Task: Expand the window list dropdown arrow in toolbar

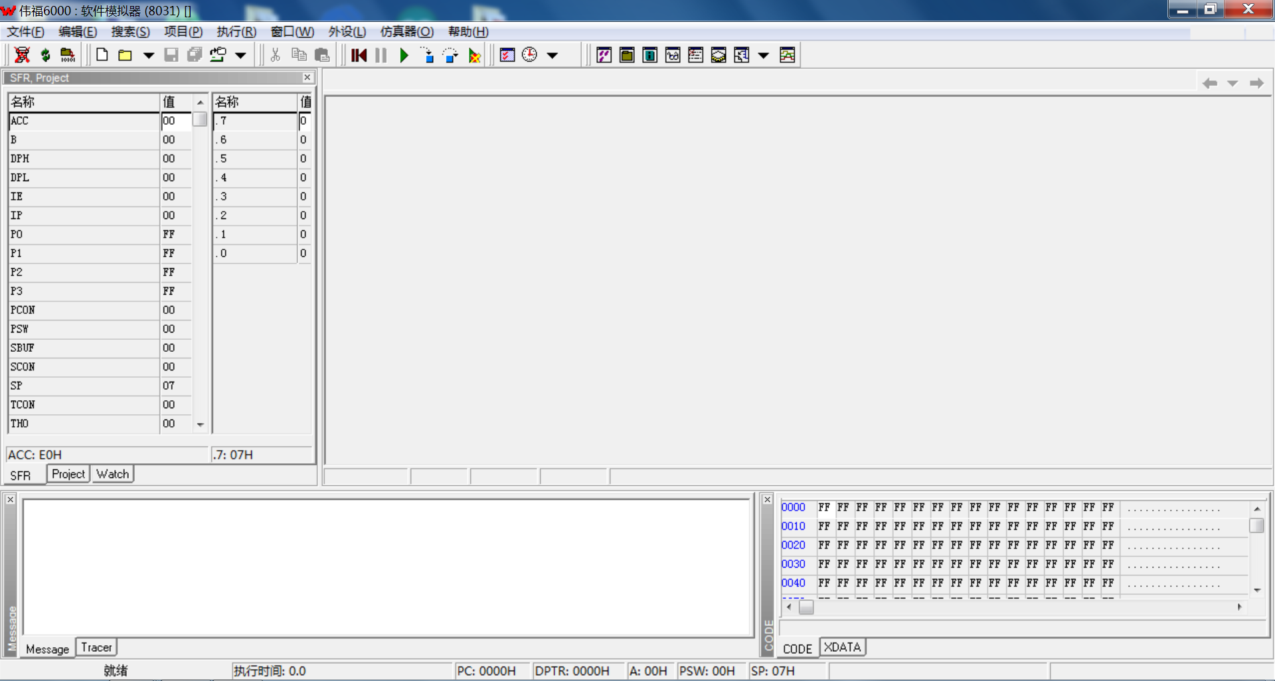Action: pos(764,55)
